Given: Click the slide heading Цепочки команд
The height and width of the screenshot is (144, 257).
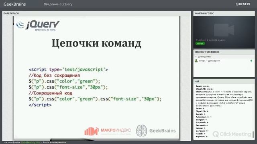Looking at the screenshot, I should pos(96,44).
